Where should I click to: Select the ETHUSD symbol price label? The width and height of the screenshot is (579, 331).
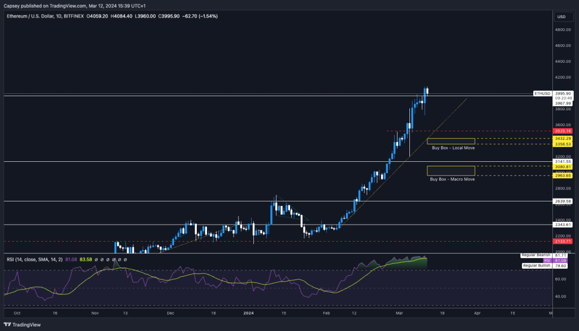click(x=542, y=94)
